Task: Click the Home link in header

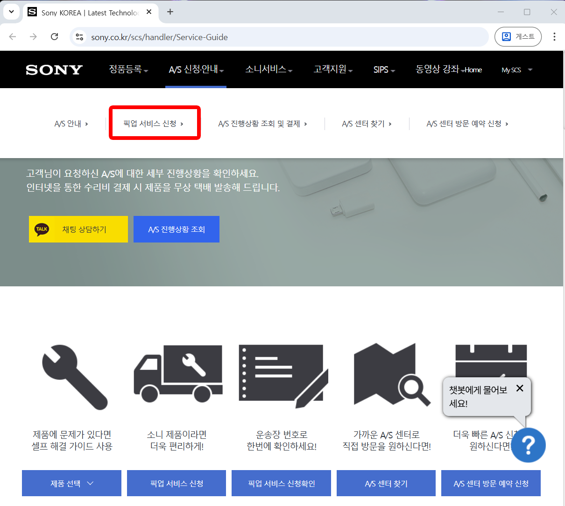Action: click(473, 70)
